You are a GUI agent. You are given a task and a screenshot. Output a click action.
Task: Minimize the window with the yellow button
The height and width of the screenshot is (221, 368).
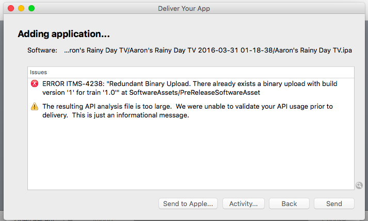[21, 9]
